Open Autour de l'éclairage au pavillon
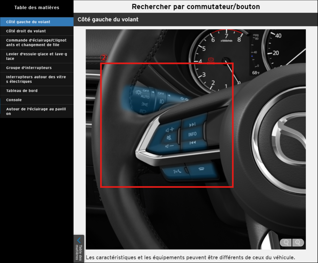Image resolution: width=318 pixels, height=263 pixels. [37, 111]
